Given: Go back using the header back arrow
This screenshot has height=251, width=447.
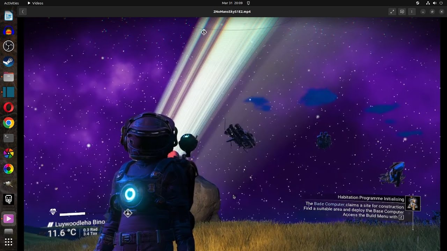Looking at the screenshot, I should pyautogui.click(x=23, y=12).
